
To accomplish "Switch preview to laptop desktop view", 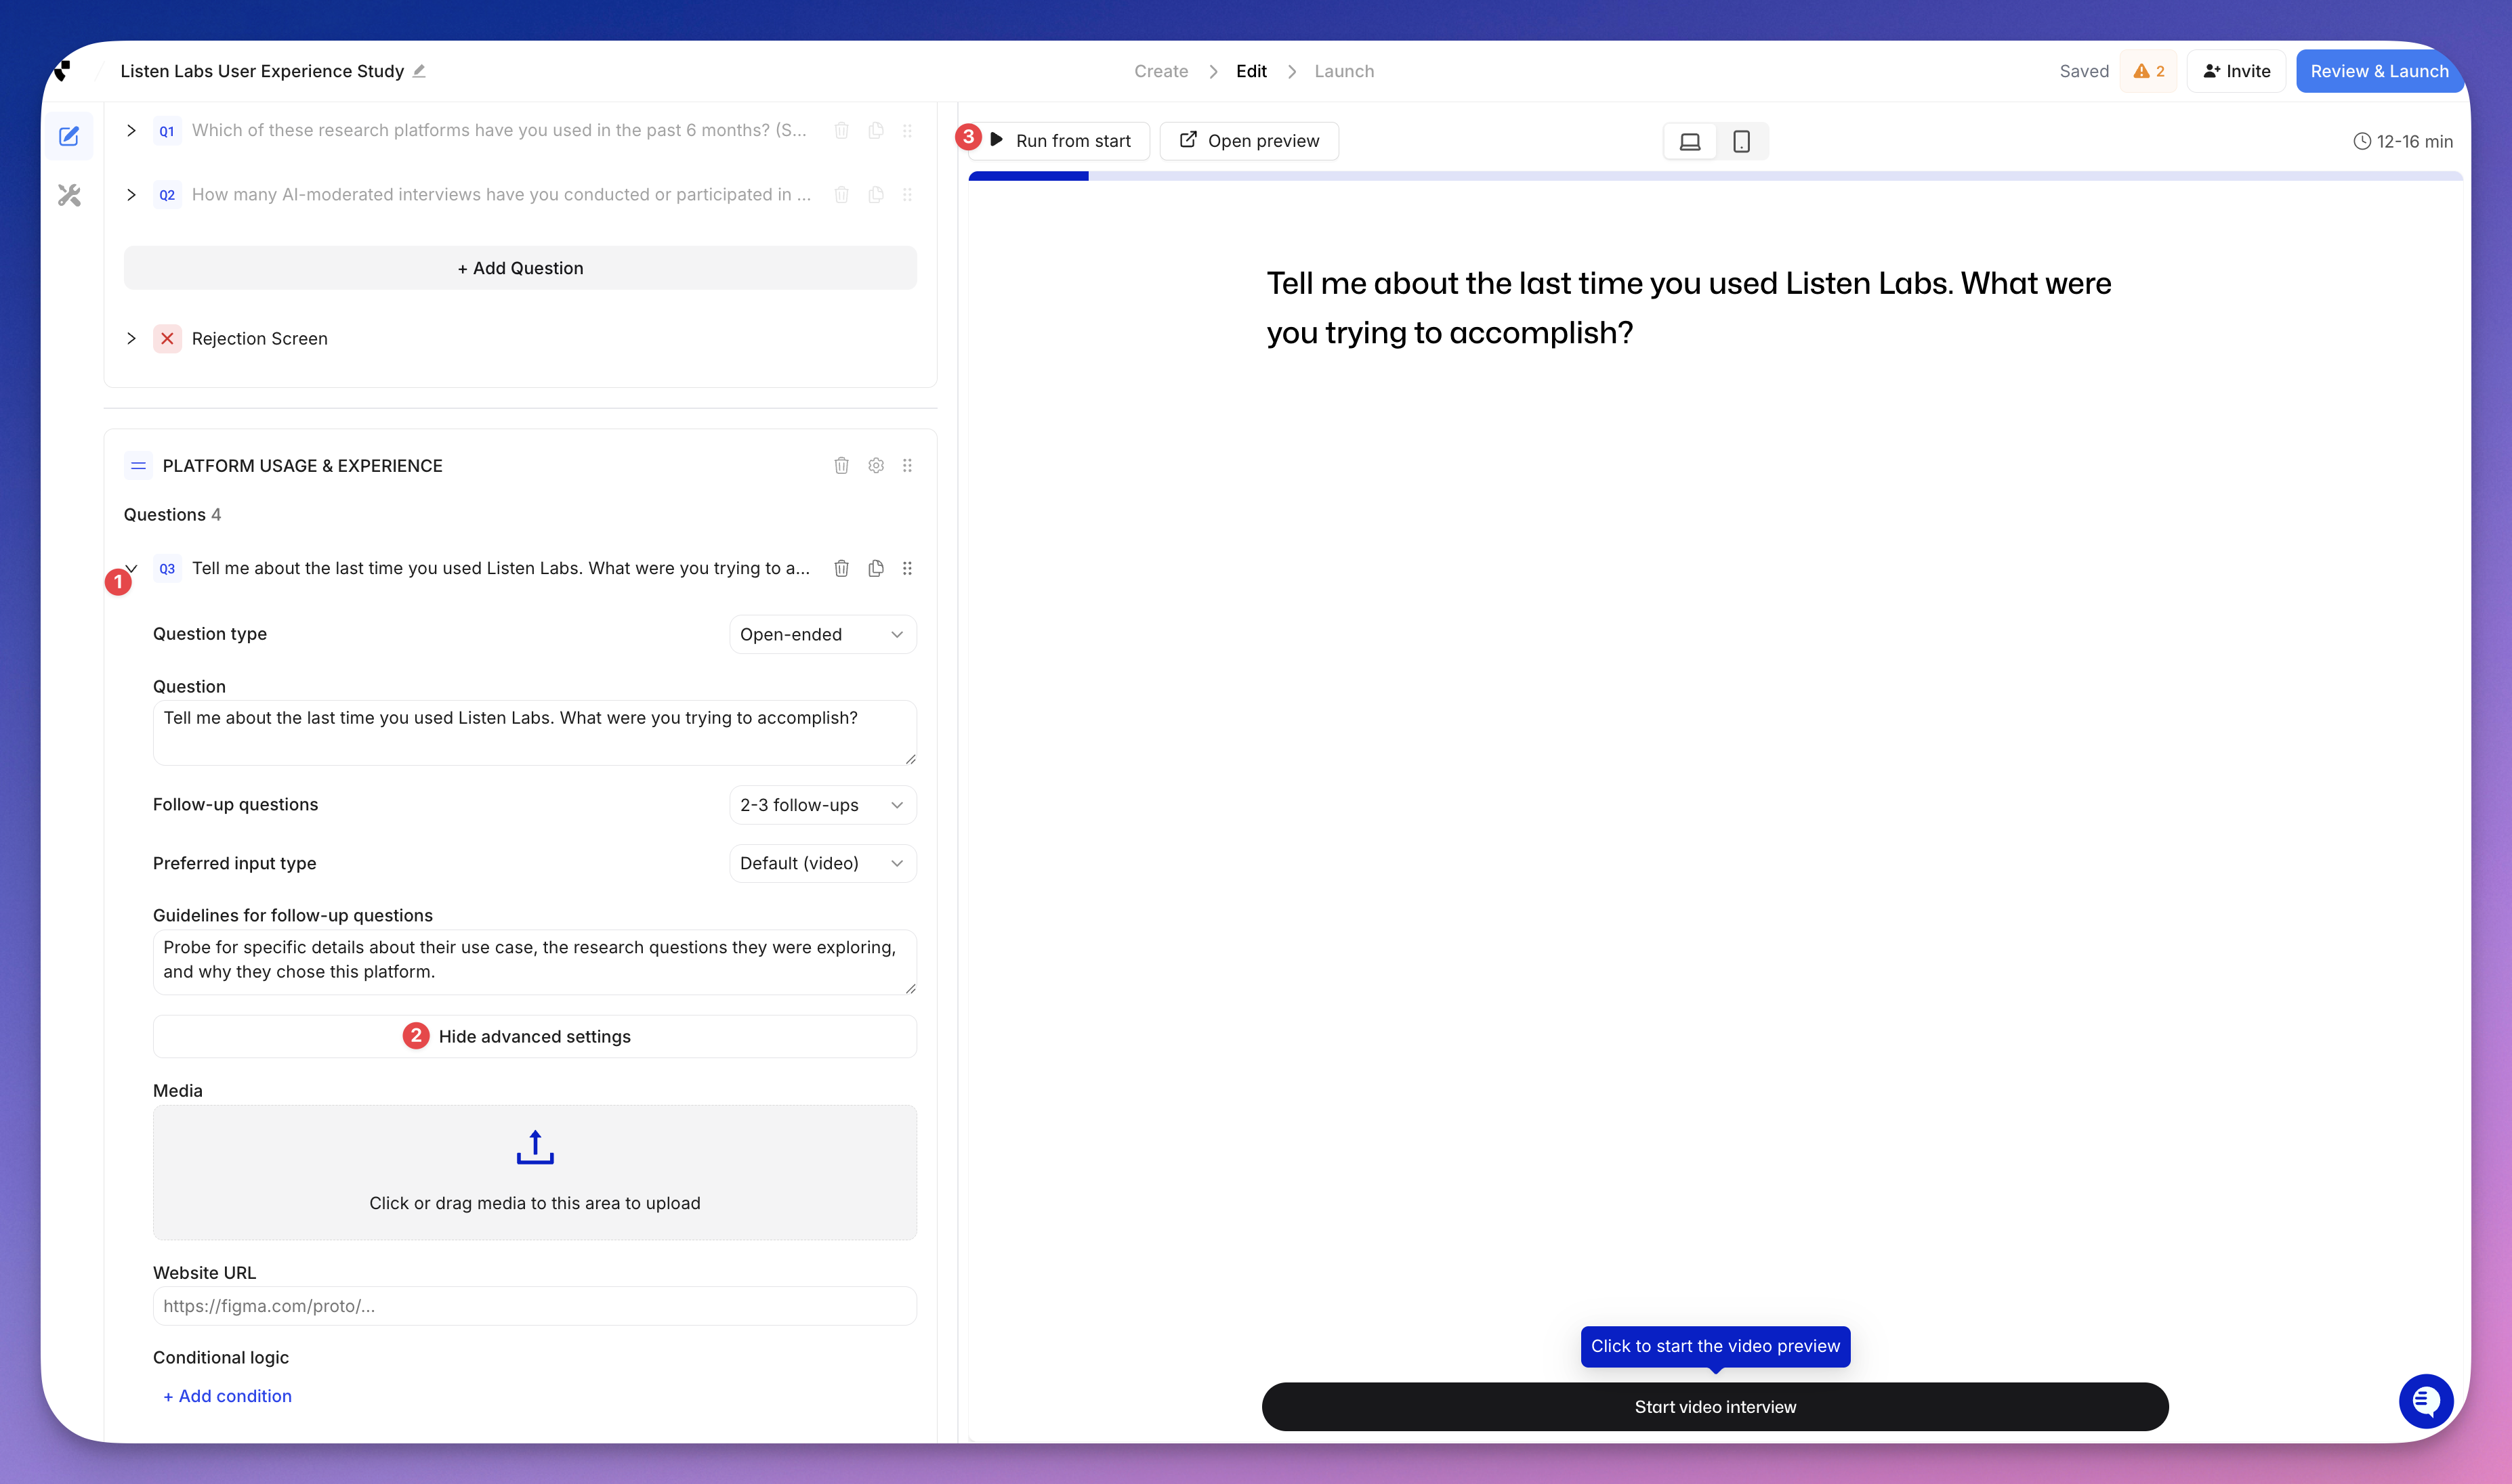I will coord(1690,141).
